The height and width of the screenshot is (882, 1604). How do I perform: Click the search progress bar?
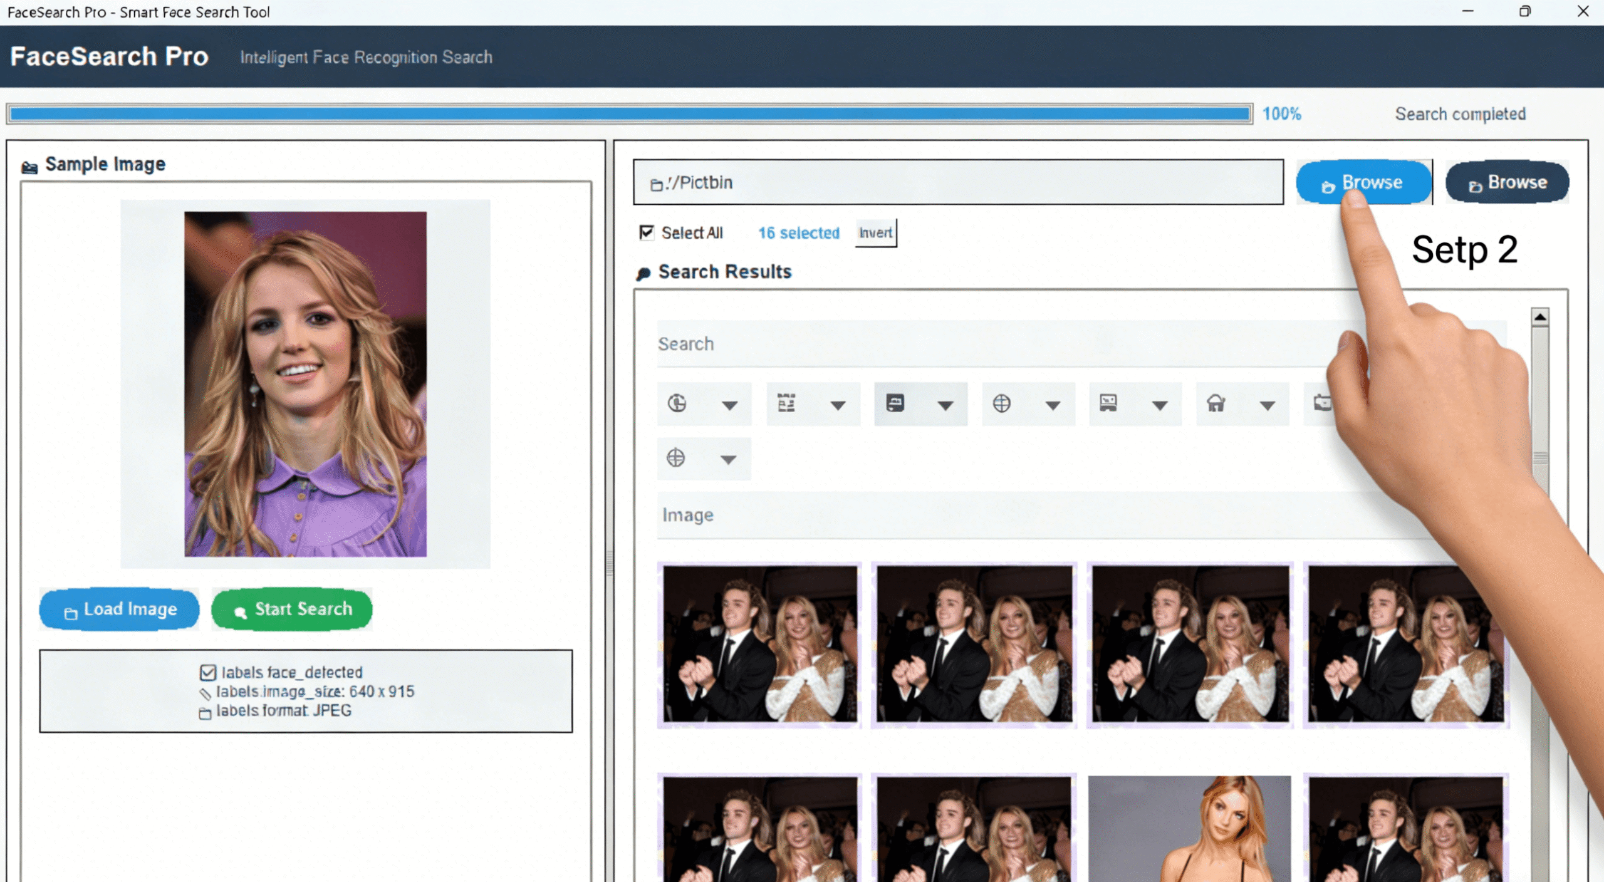coord(629,114)
